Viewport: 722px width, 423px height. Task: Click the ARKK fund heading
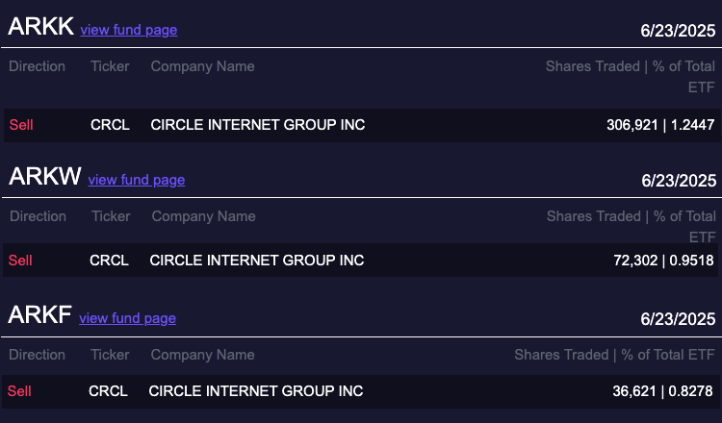coord(40,27)
